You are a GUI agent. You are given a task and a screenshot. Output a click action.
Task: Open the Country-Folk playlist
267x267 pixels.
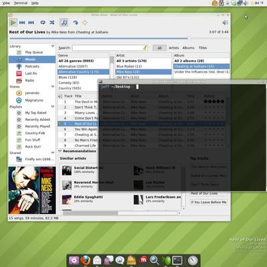point(32,133)
